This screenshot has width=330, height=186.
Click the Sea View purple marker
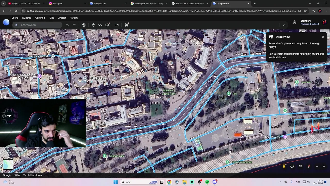pos(285,137)
